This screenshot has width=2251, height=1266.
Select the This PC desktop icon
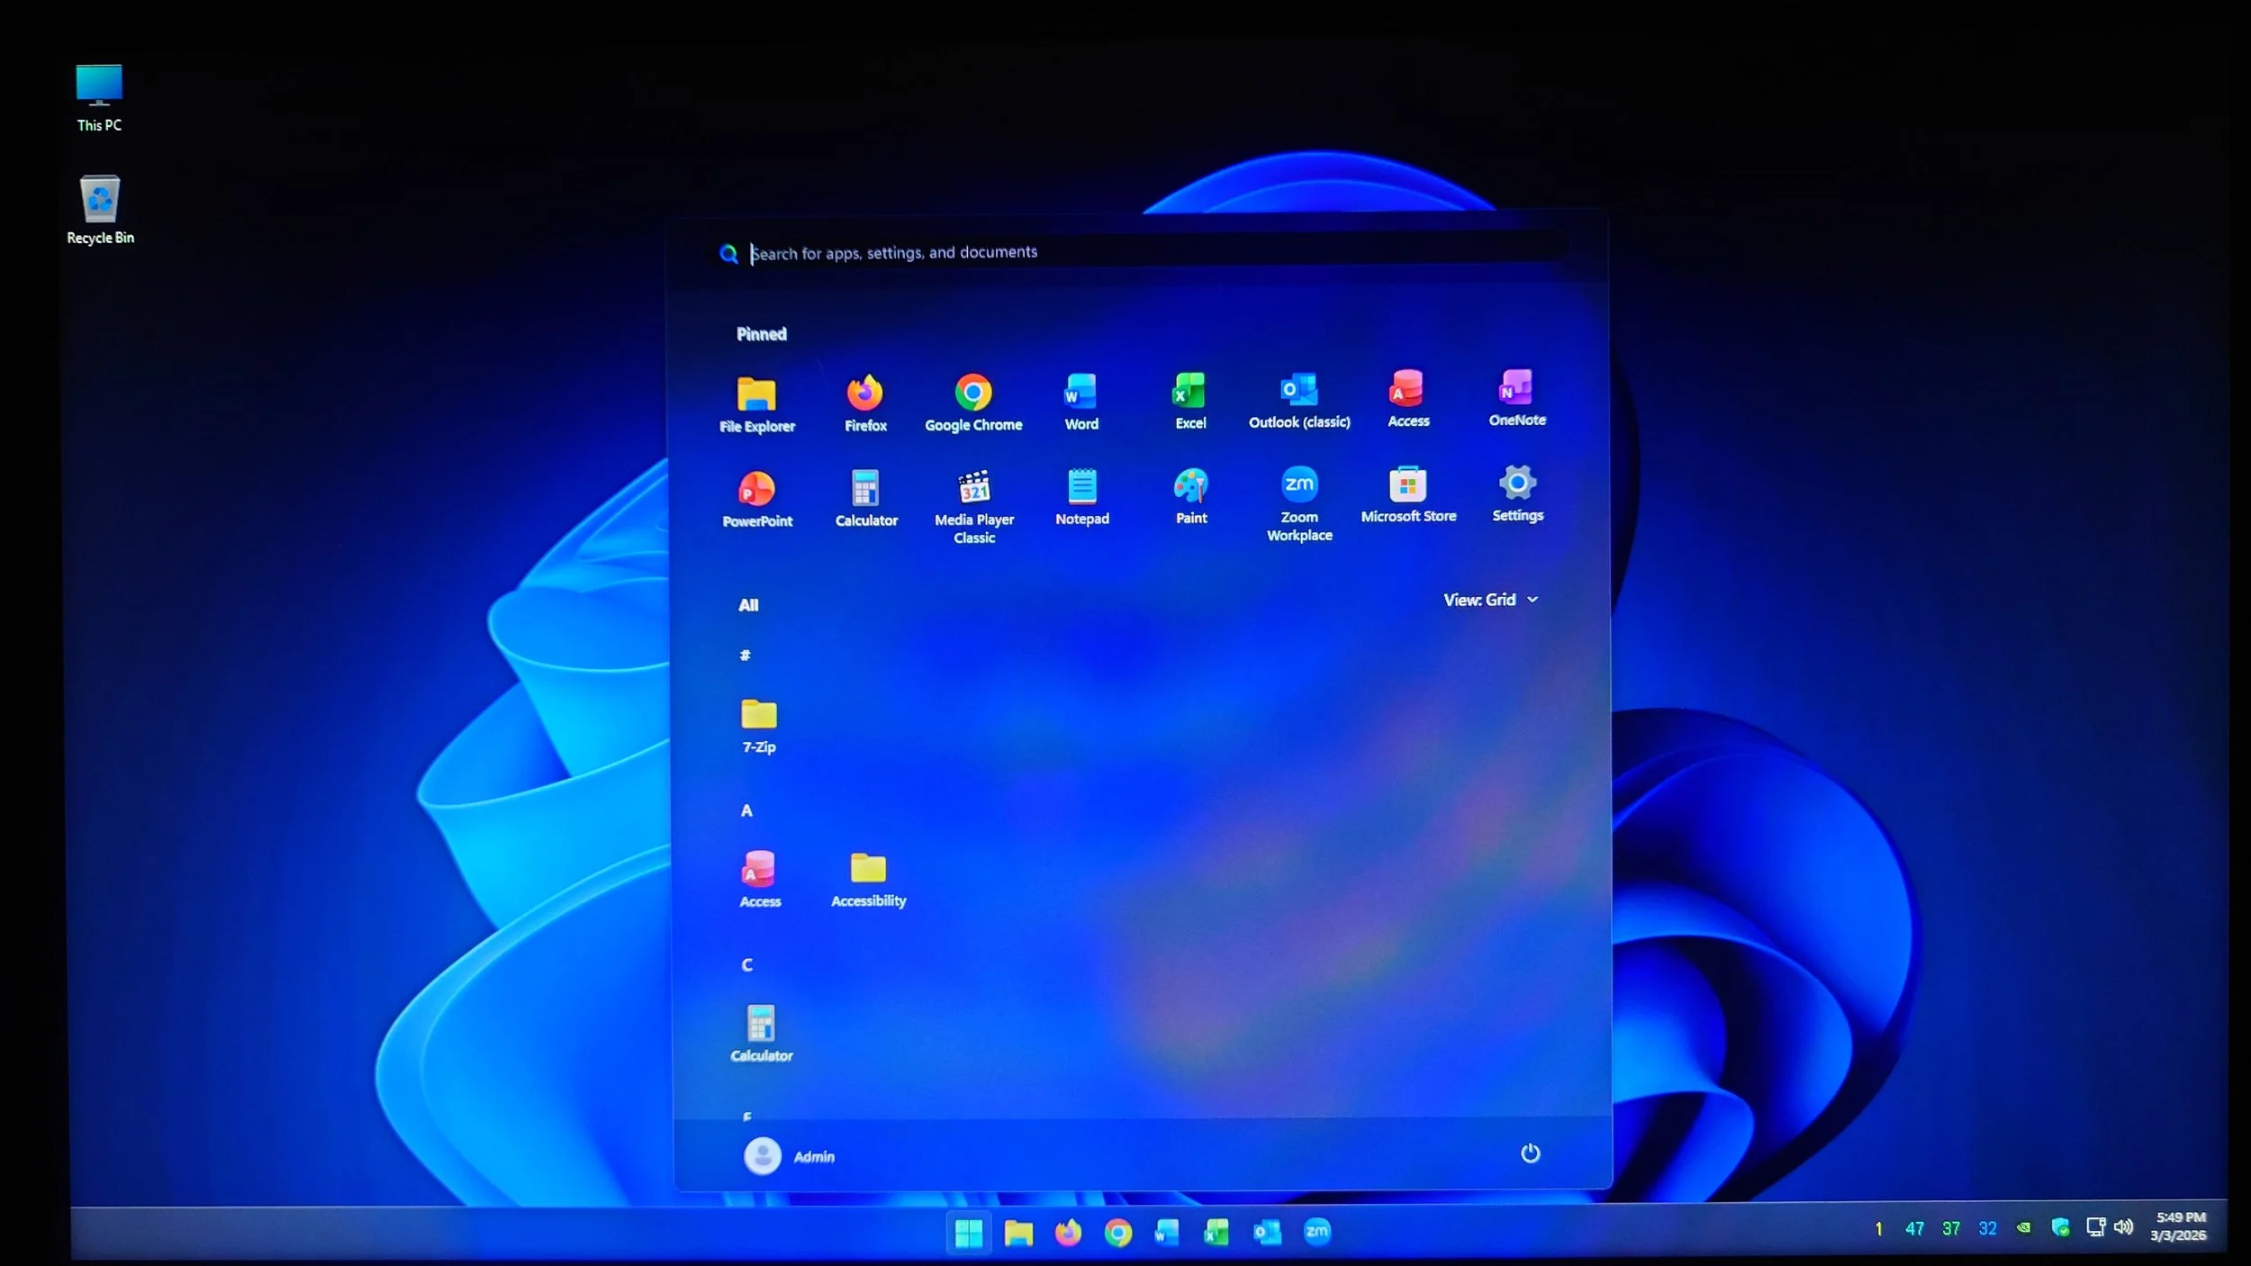[x=99, y=98]
